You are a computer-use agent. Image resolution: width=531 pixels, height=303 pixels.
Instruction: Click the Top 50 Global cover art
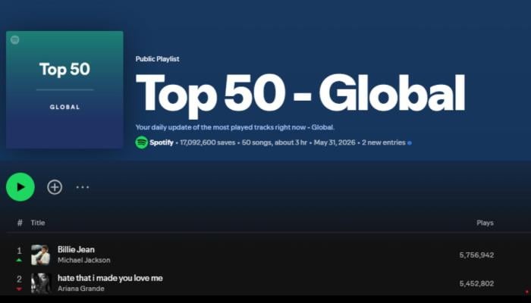pyautogui.click(x=64, y=89)
